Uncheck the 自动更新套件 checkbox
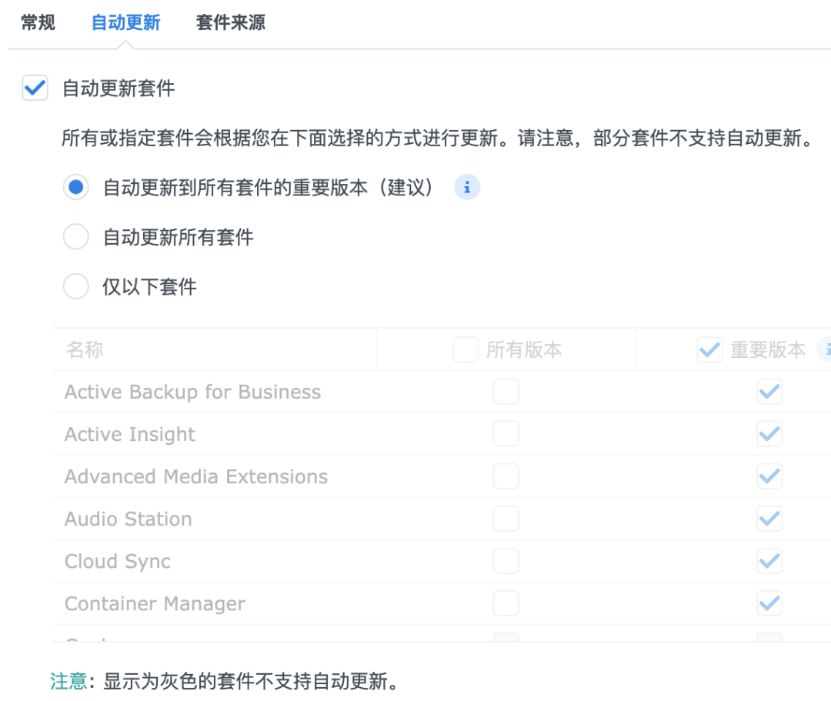831x701 pixels. 35,88
